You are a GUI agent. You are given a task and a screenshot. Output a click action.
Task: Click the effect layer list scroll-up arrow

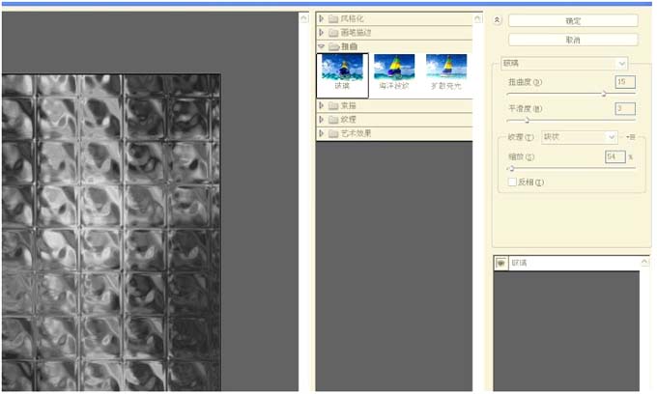(644, 262)
